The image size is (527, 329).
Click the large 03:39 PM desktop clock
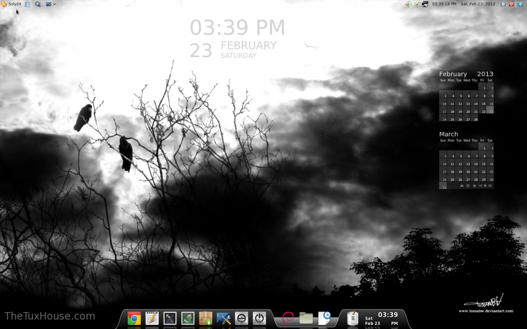click(237, 28)
